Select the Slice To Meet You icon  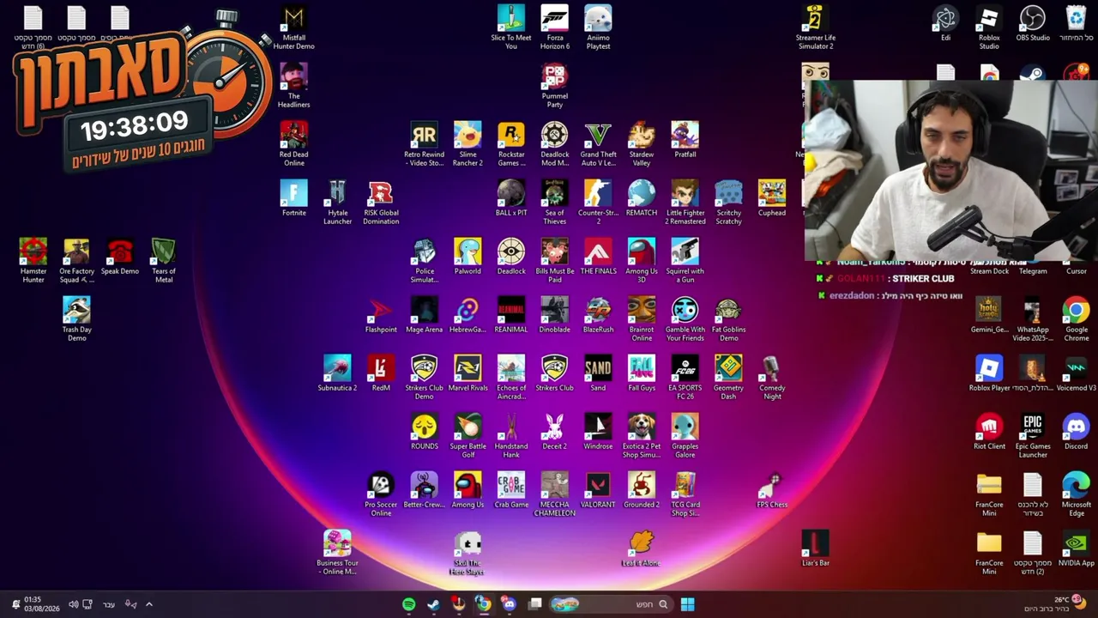tap(511, 27)
